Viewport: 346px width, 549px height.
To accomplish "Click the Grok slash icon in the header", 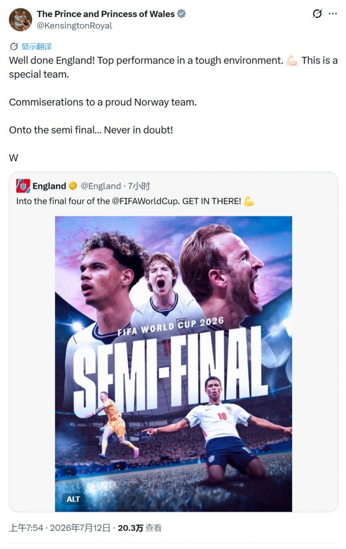I will click(317, 14).
